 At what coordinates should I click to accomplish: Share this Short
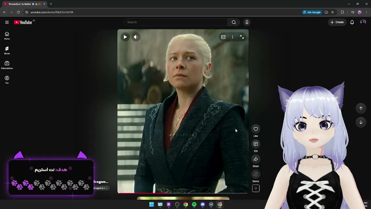click(x=256, y=159)
